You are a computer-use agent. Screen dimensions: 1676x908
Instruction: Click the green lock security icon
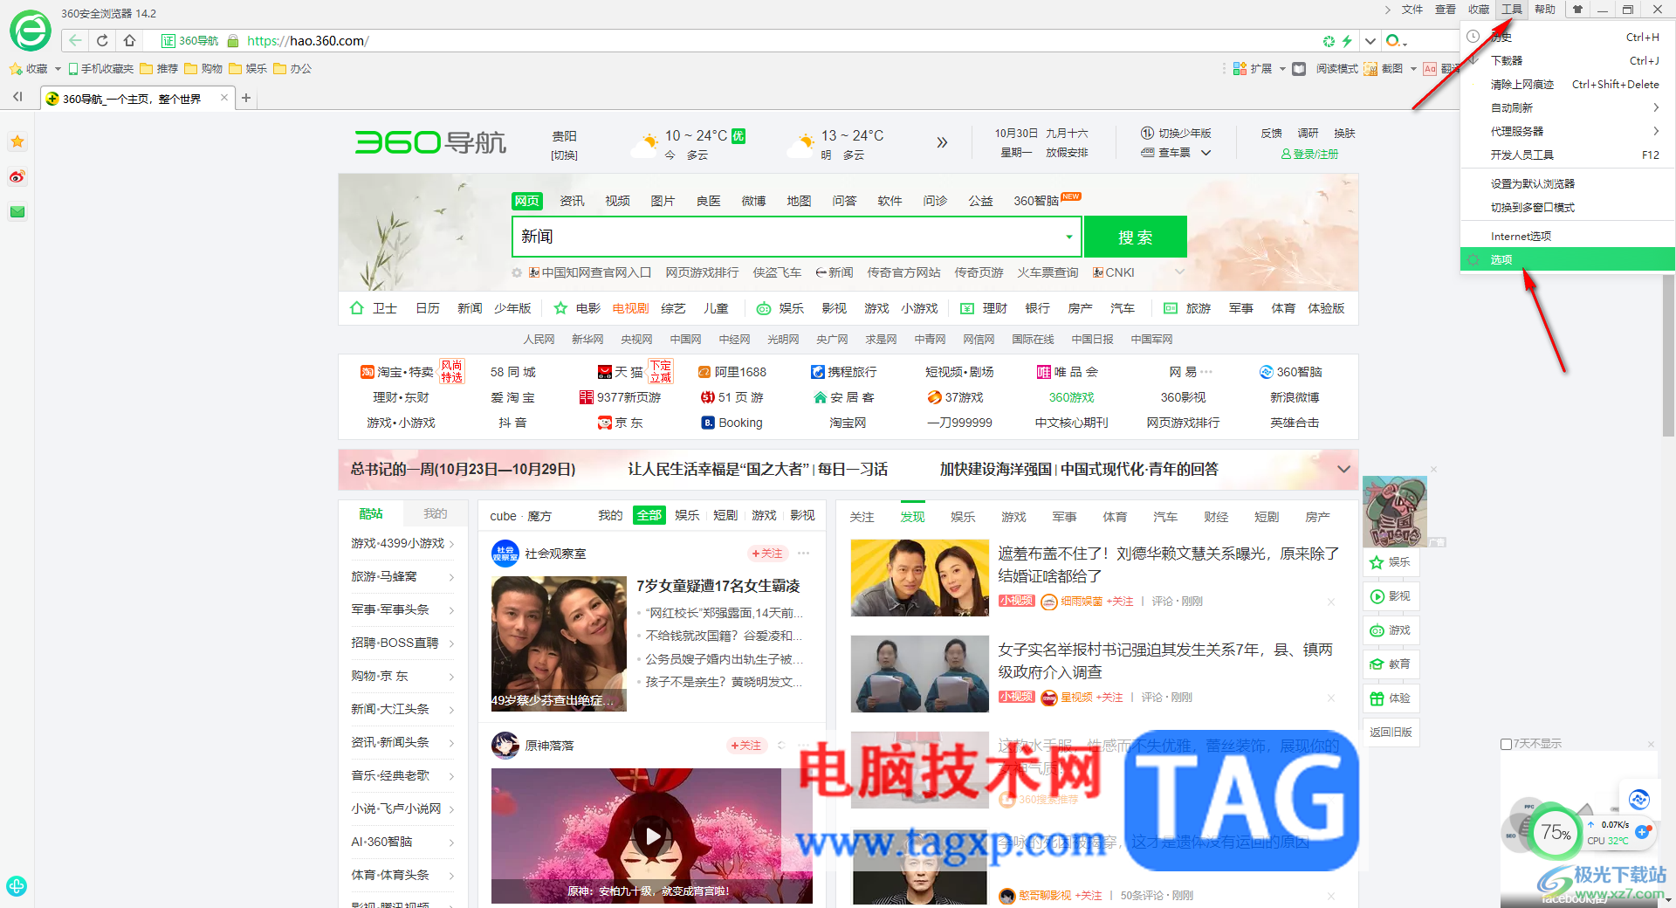pyautogui.click(x=233, y=41)
